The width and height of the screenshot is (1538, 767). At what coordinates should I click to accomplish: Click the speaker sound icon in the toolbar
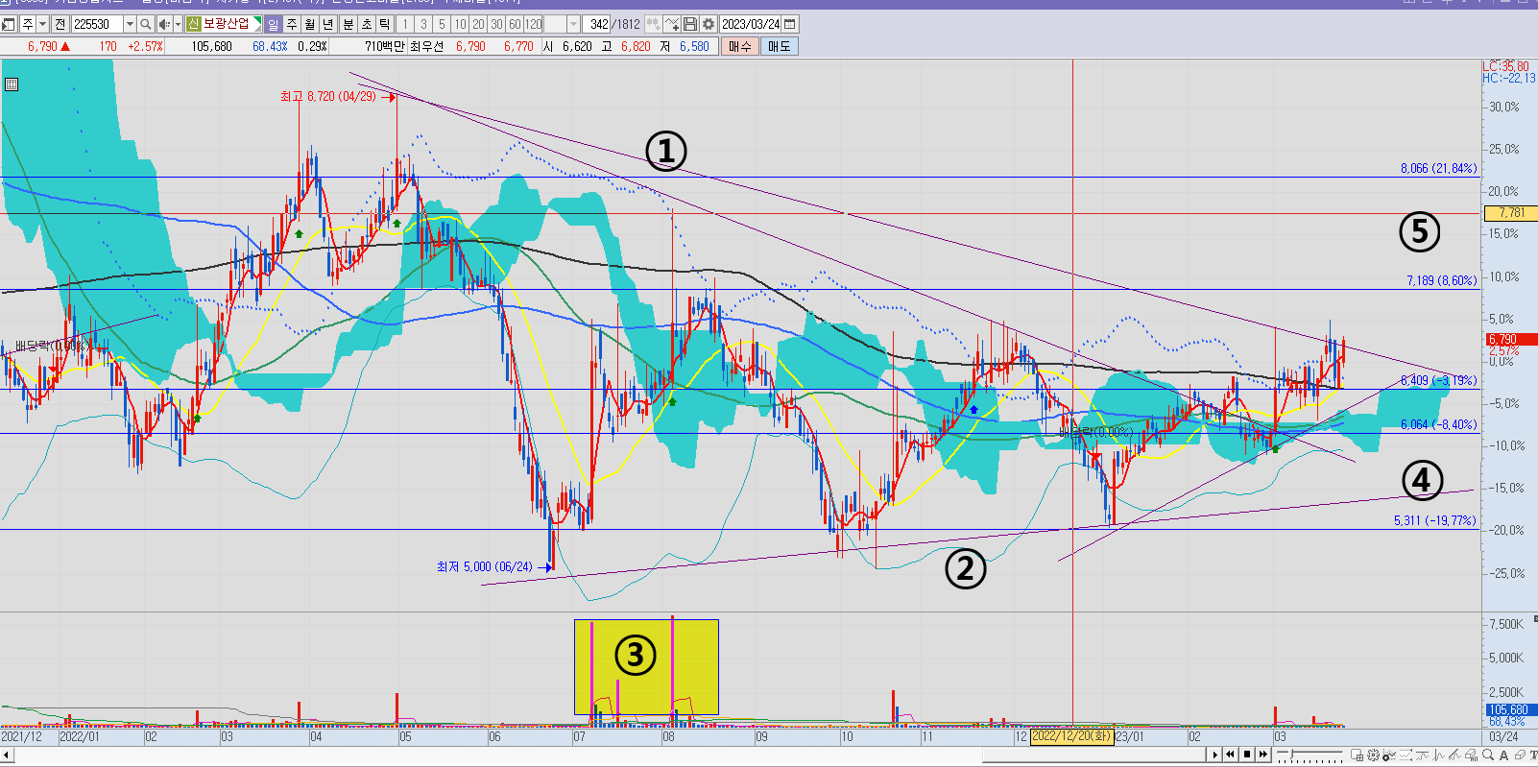coord(164,24)
